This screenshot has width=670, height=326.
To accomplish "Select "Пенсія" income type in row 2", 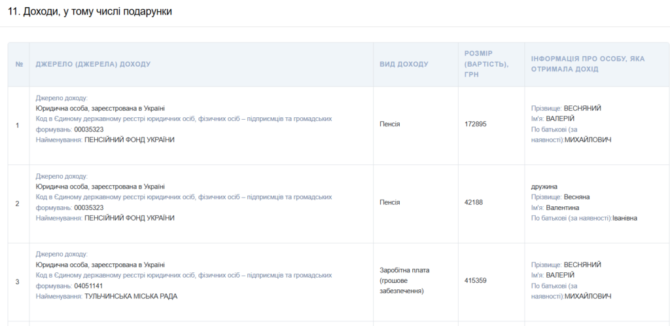I will 390,202.
